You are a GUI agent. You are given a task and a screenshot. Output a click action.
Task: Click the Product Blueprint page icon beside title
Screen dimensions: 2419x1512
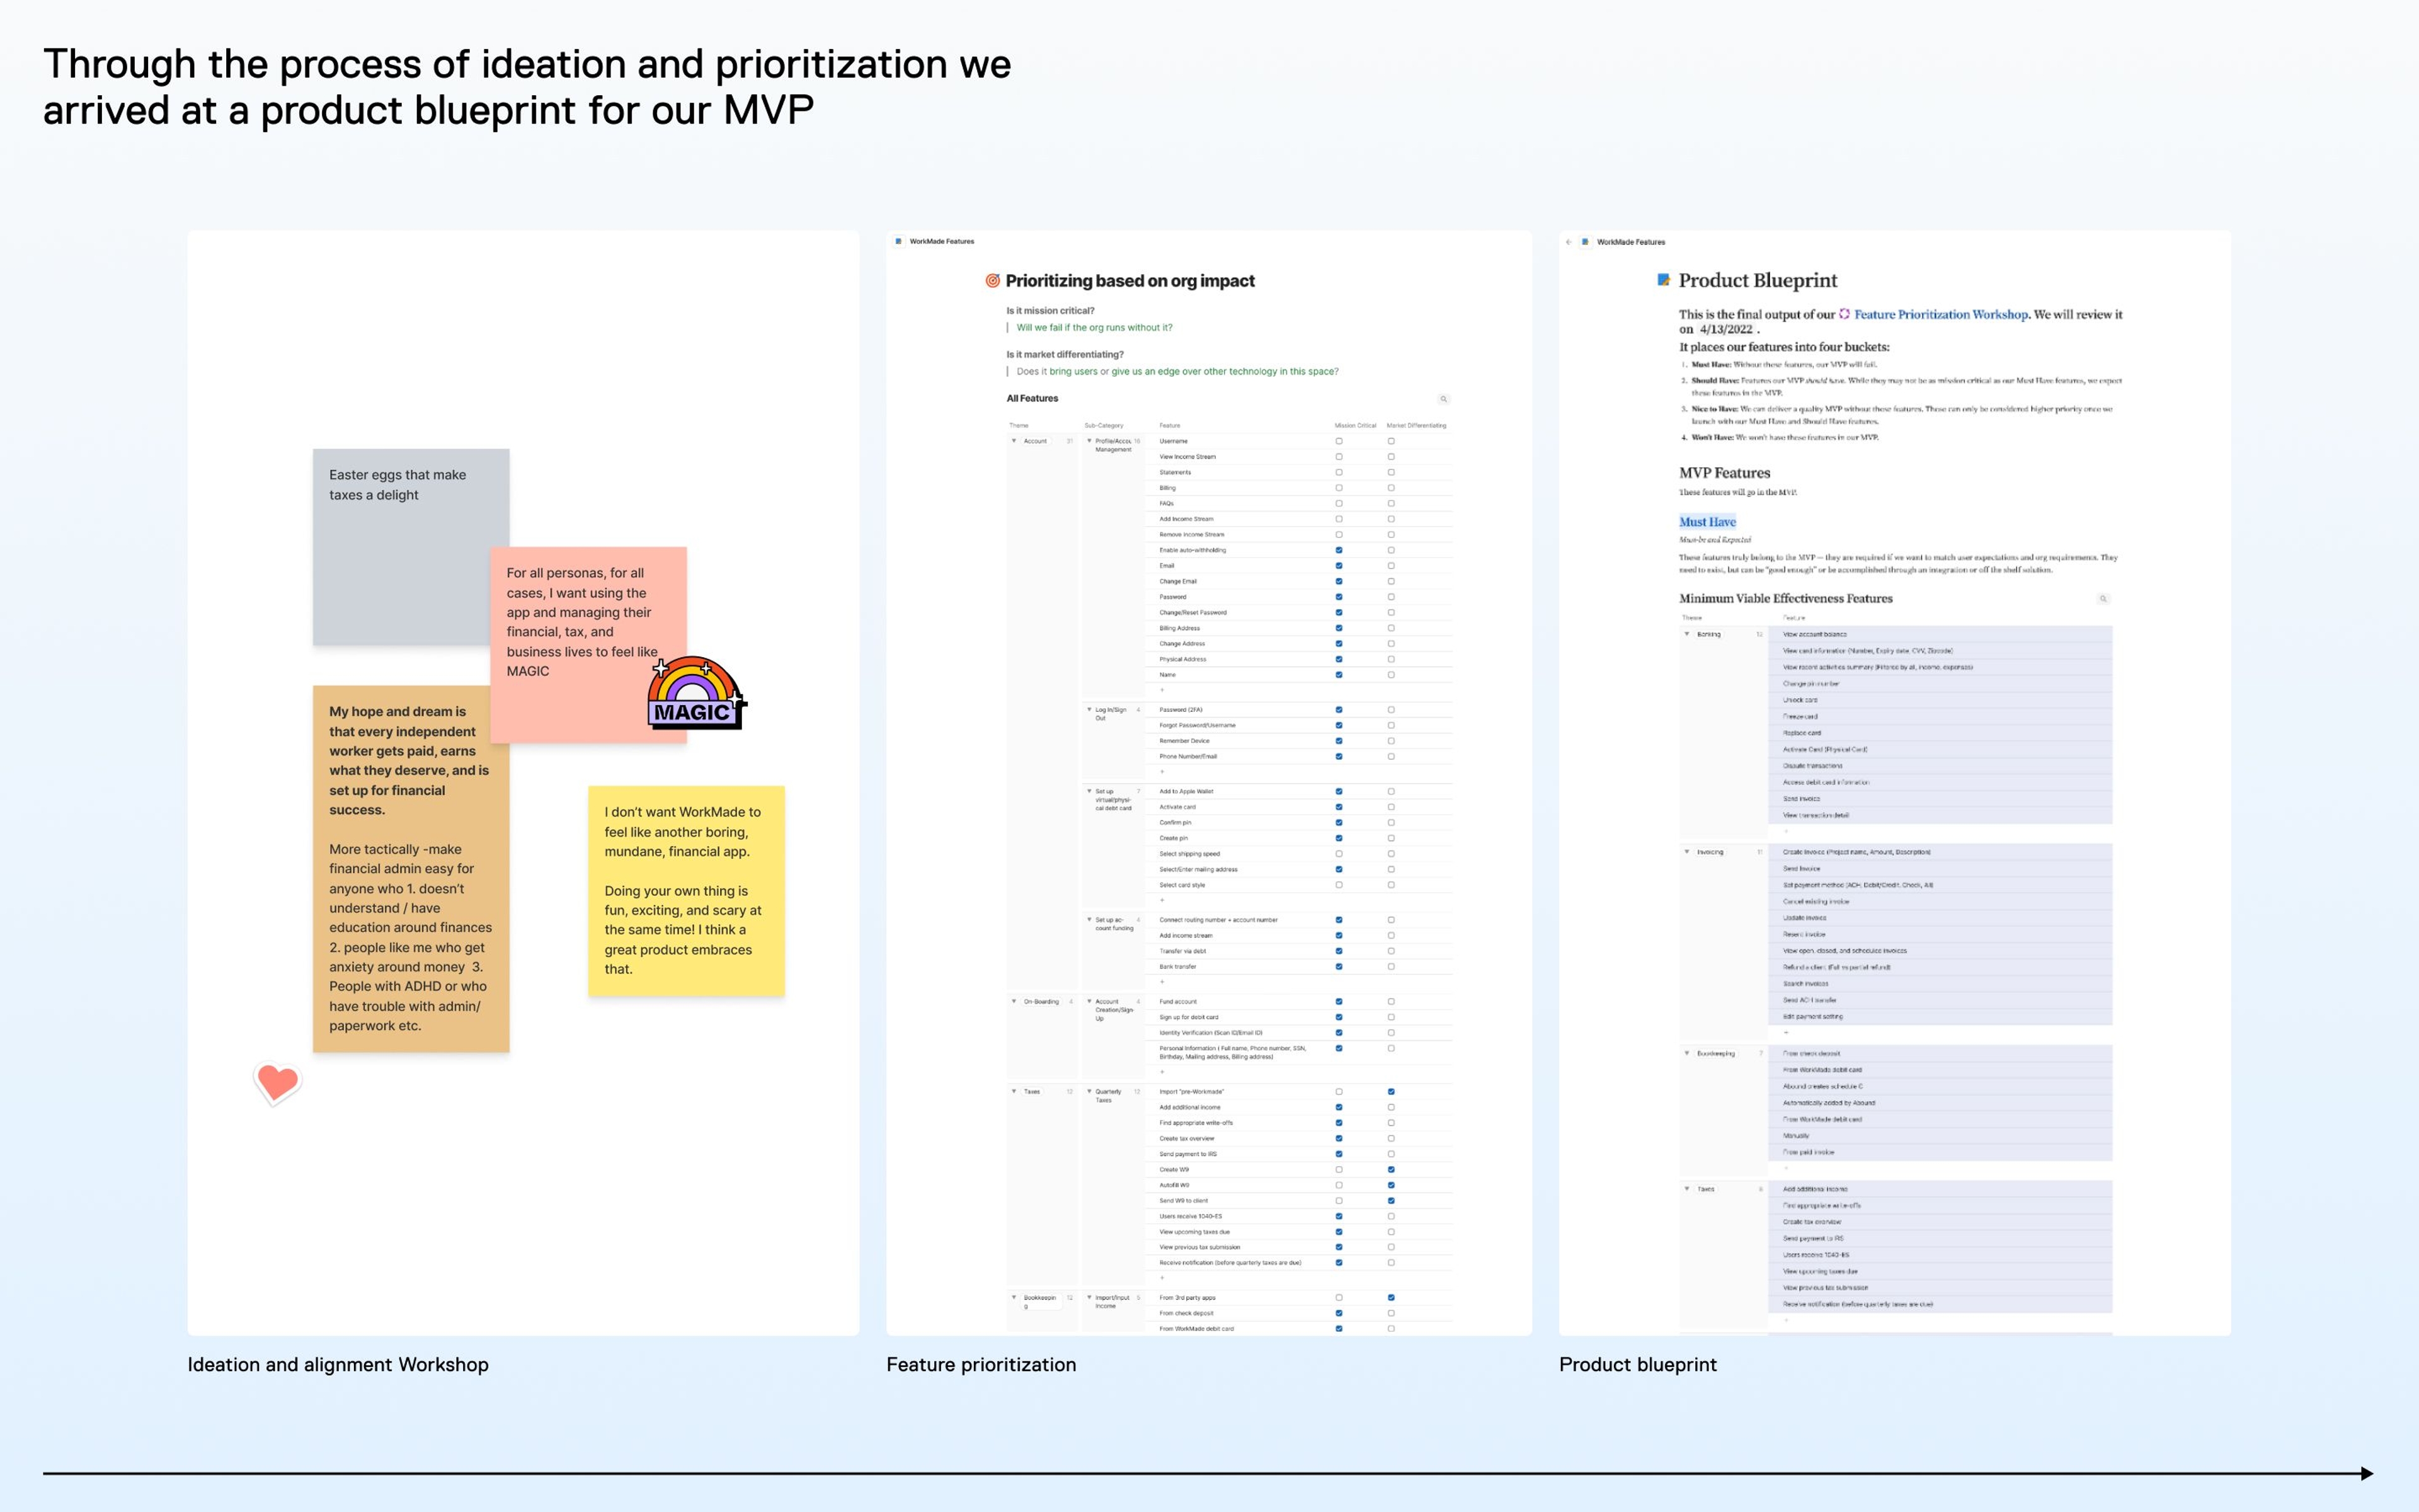click(1663, 280)
